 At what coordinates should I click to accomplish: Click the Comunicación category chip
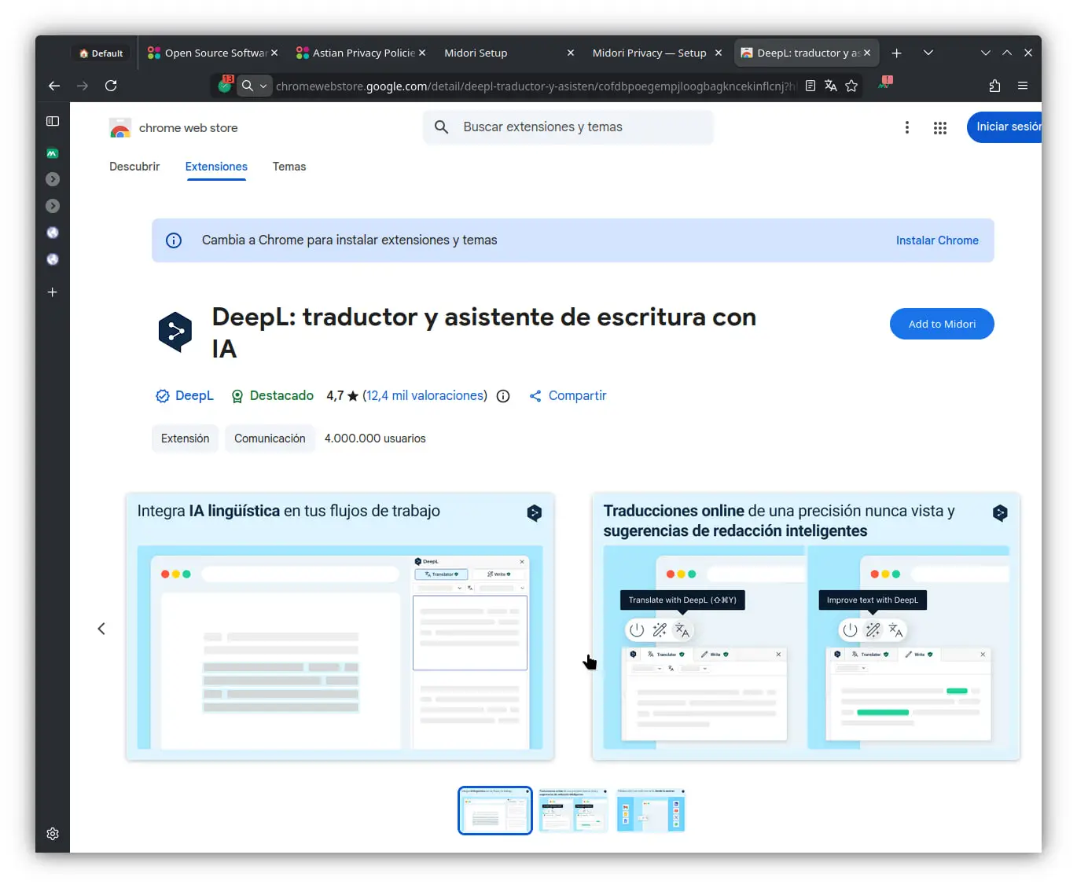270,438
